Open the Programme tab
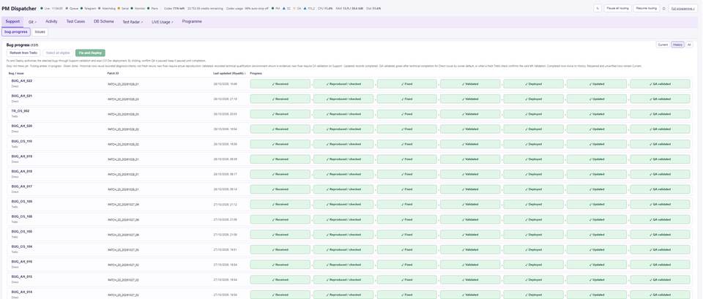The width and height of the screenshot is (703, 299). 192,21
